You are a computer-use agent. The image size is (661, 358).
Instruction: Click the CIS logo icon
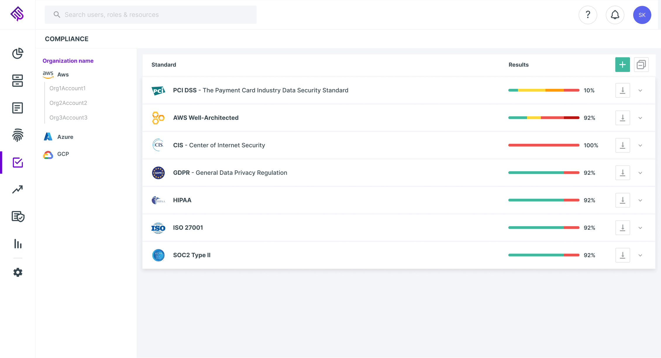158,145
